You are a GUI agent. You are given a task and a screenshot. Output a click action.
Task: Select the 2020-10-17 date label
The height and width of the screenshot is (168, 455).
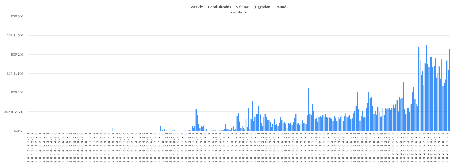(x=443, y=147)
